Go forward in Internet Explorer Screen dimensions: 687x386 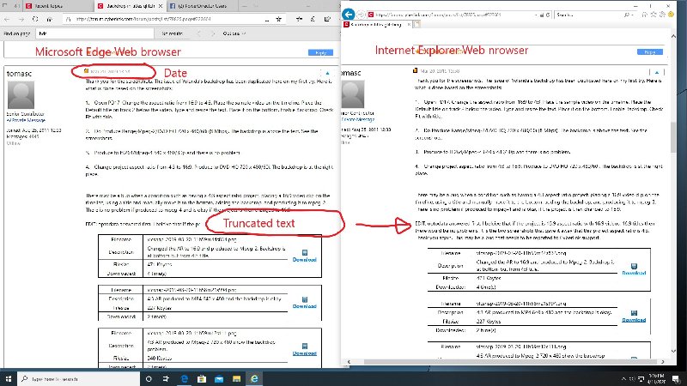coord(361,15)
